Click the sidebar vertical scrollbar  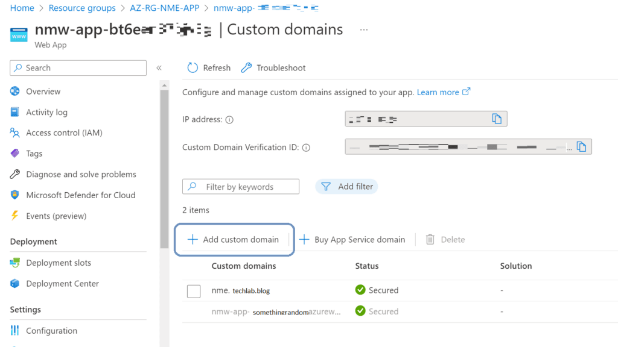pos(164,169)
